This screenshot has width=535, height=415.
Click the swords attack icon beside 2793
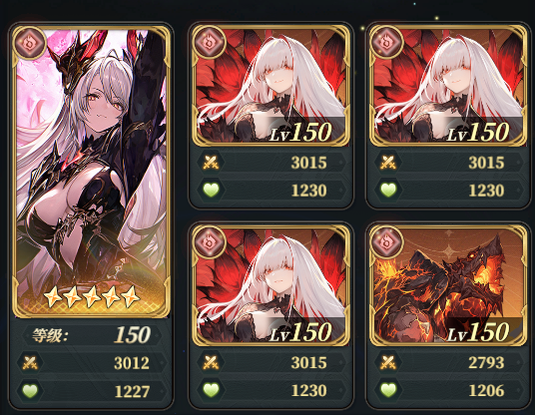click(x=388, y=362)
